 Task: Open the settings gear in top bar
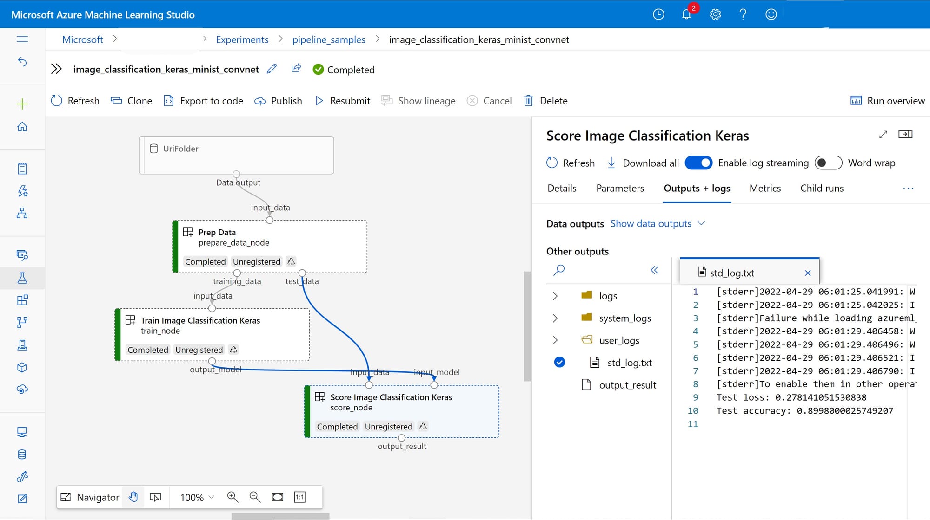[715, 14]
